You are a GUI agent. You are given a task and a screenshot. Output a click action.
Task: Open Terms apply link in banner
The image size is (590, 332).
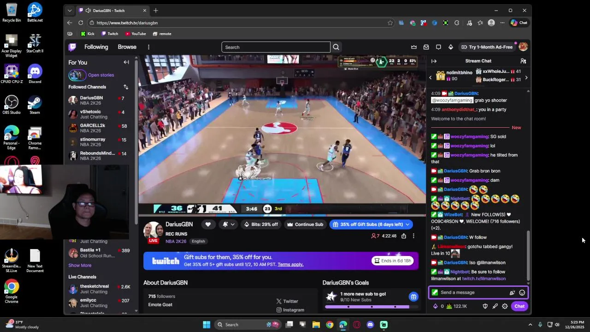[290, 265]
